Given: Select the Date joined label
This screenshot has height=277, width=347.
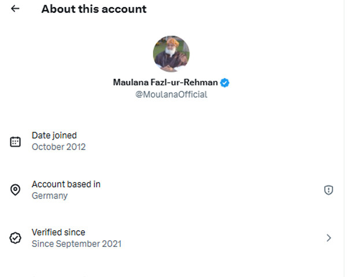Looking at the screenshot, I should point(54,136).
